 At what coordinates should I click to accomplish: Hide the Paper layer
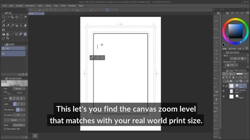pos(223,96)
